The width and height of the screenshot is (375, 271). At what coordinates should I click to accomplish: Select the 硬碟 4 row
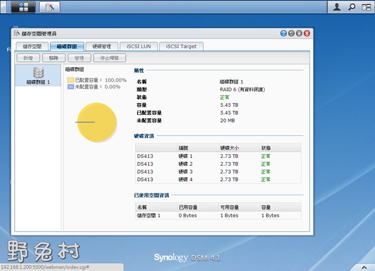(x=218, y=179)
